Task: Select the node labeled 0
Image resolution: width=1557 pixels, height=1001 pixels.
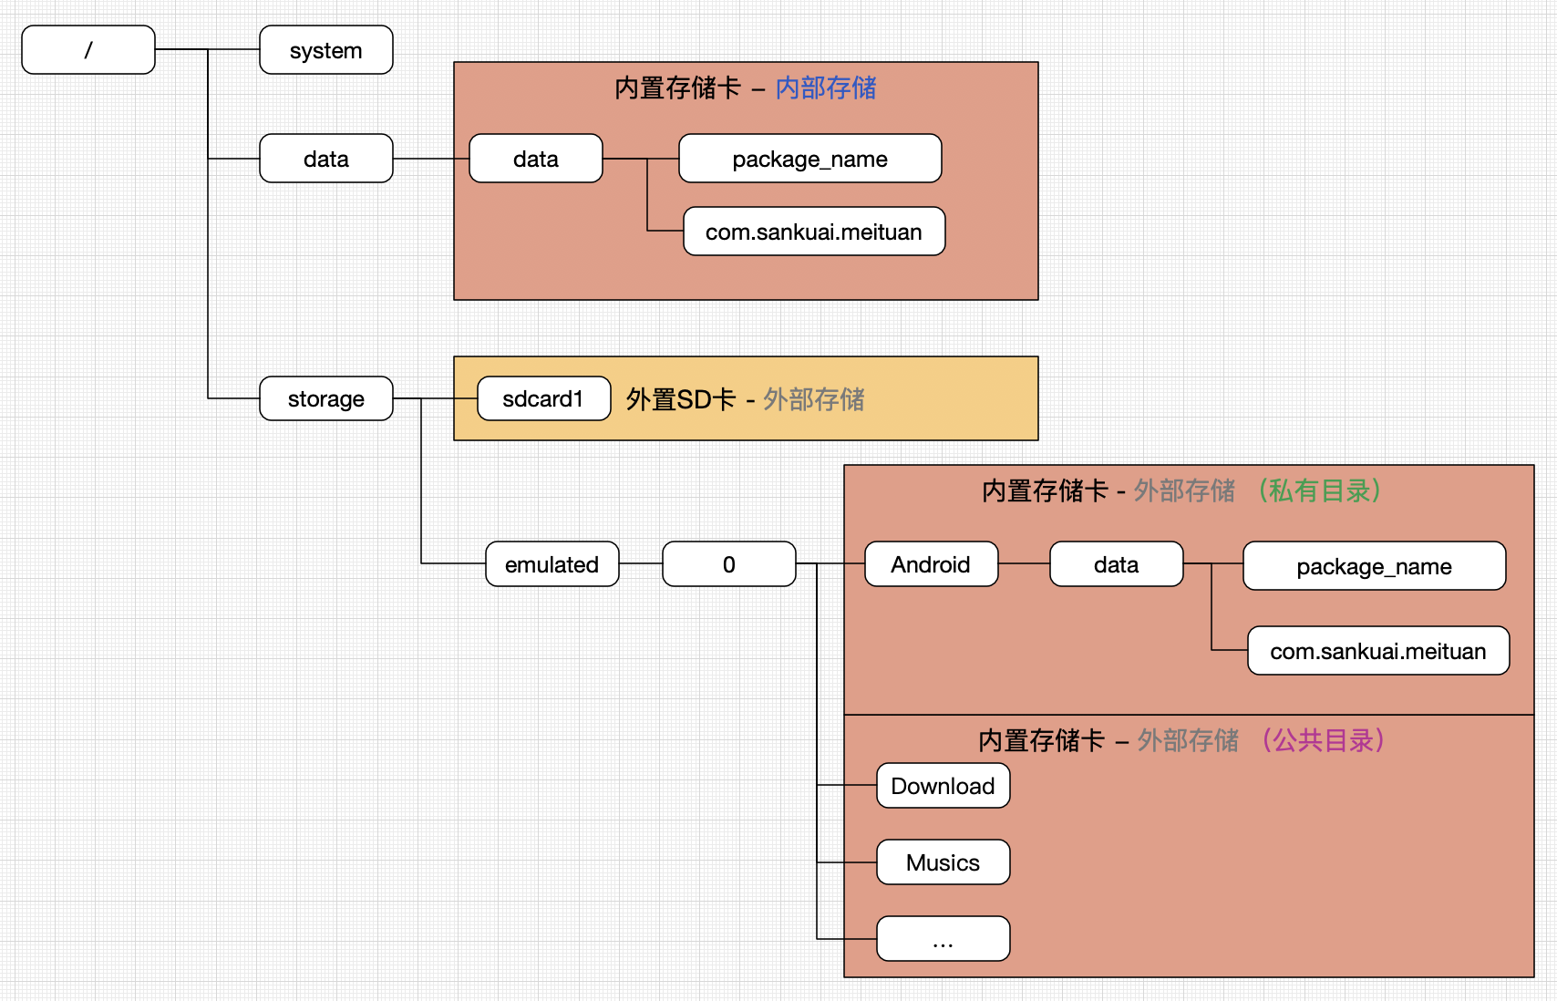Action: (x=729, y=564)
